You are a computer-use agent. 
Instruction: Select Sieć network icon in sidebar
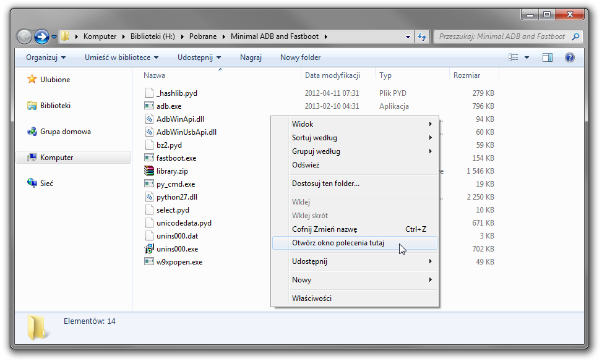point(32,183)
